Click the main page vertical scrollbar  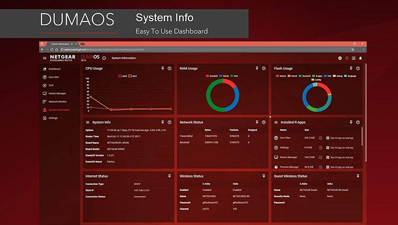(366, 112)
